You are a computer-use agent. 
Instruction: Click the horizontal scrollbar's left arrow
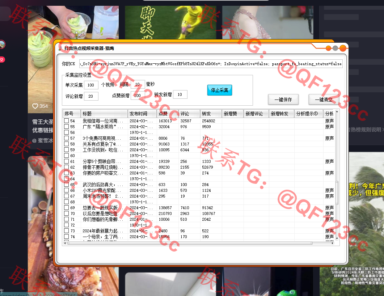click(x=65, y=243)
